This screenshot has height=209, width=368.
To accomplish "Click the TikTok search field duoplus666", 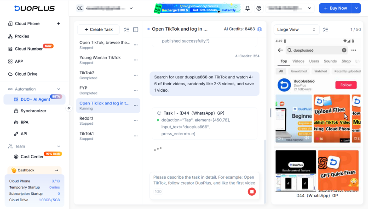I will point(317,50).
